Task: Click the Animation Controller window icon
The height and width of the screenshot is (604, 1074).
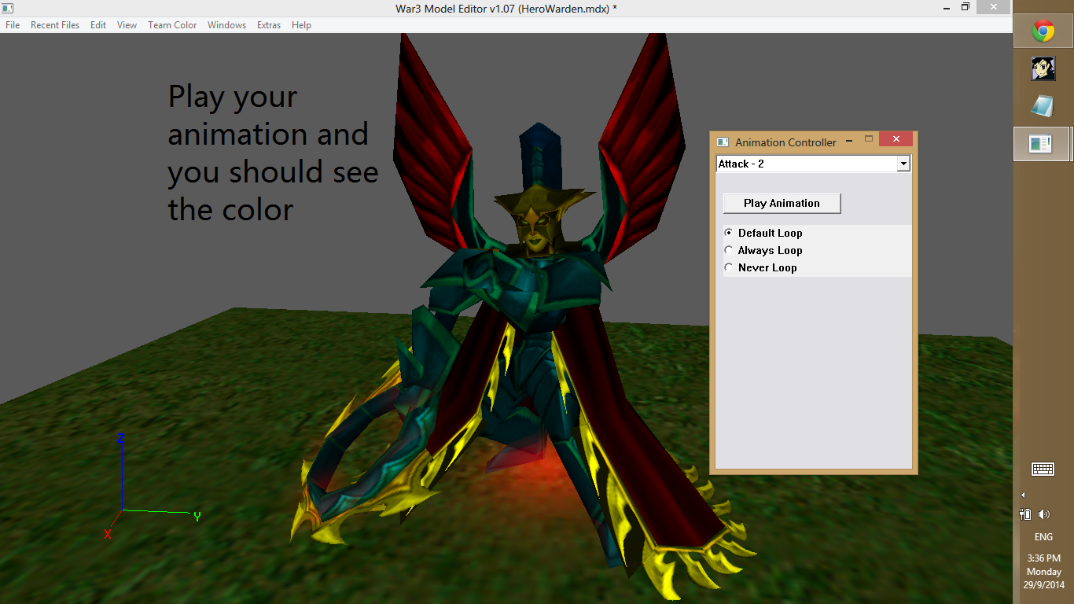Action: 723,142
